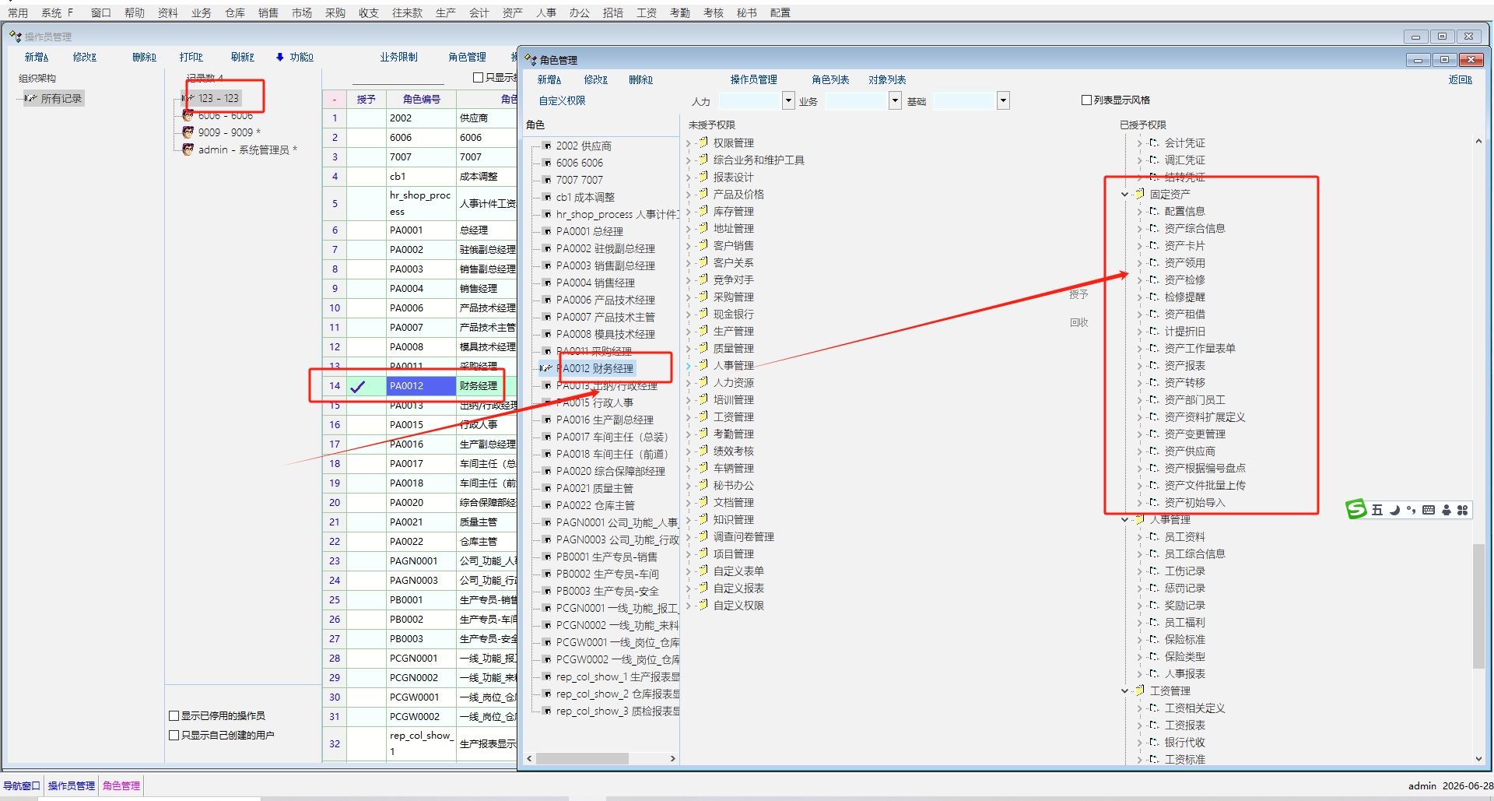Click item icon of 资产卡片
Viewport: 1494px width, 801px height.
coord(1154,245)
